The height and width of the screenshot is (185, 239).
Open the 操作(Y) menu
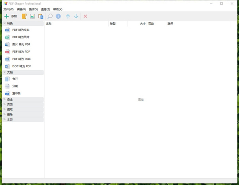(33, 10)
